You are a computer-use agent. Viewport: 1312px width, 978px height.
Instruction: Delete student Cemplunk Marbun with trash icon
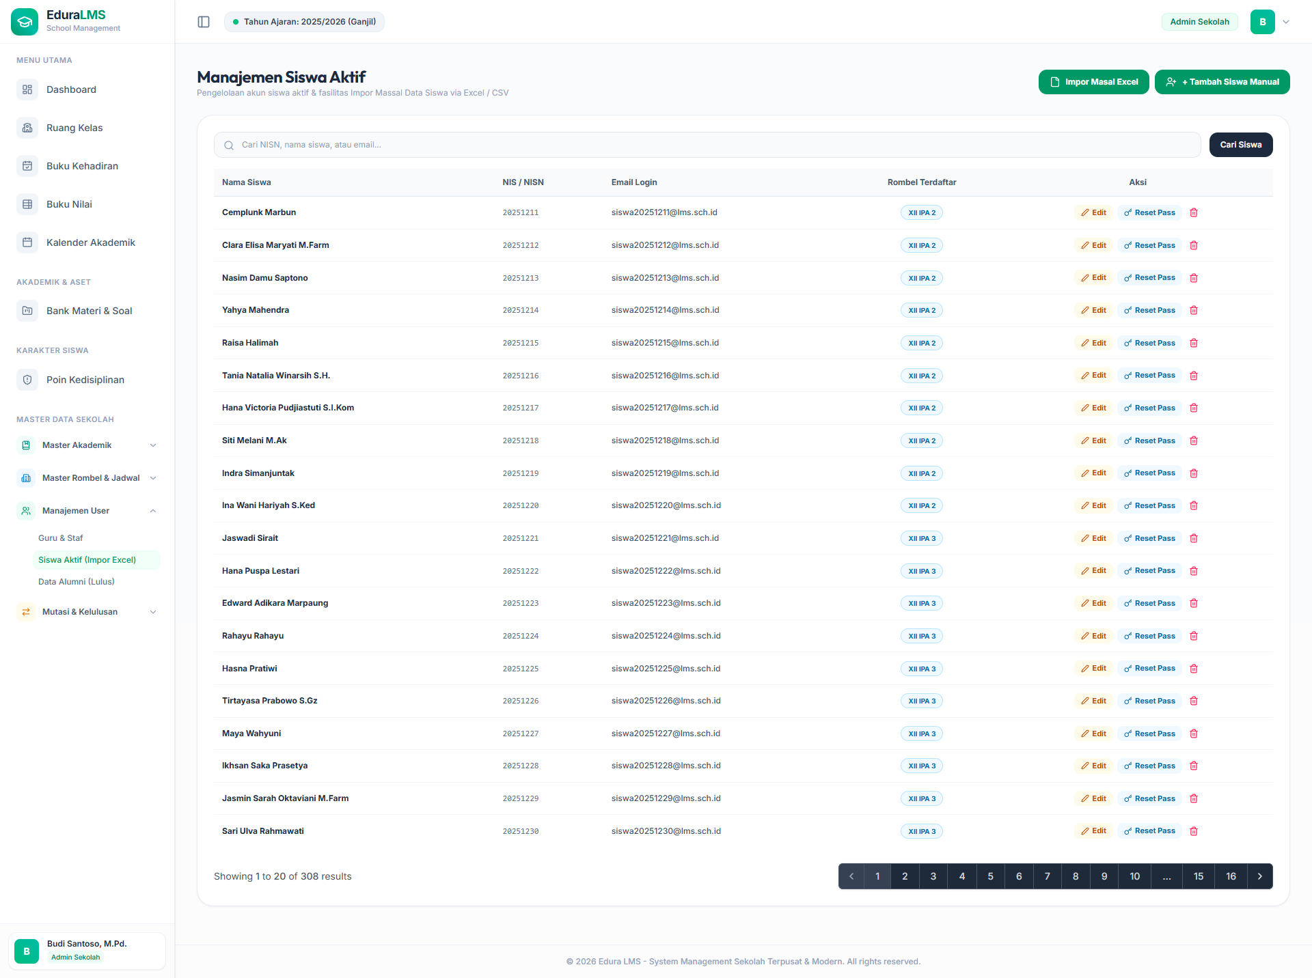pyautogui.click(x=1194, y=212)
